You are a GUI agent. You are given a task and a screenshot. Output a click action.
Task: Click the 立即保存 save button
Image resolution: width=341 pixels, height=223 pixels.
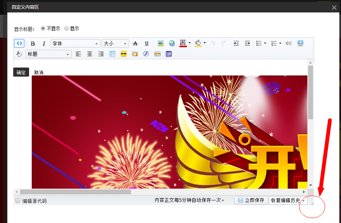click(x=251, y=200)
